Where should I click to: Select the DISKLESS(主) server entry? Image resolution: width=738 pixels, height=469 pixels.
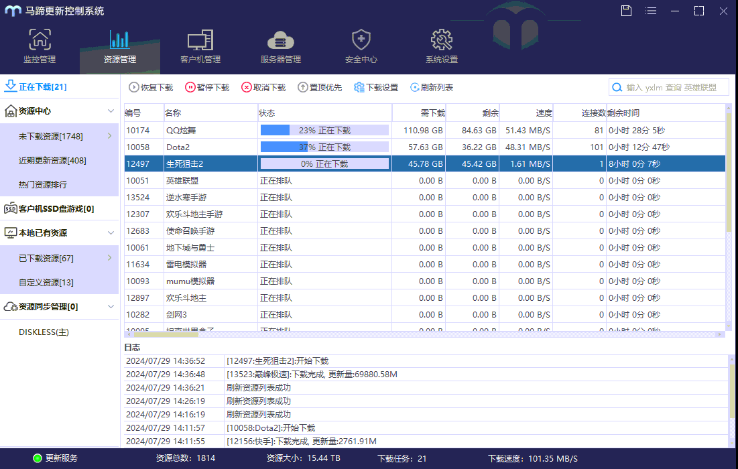44,332
